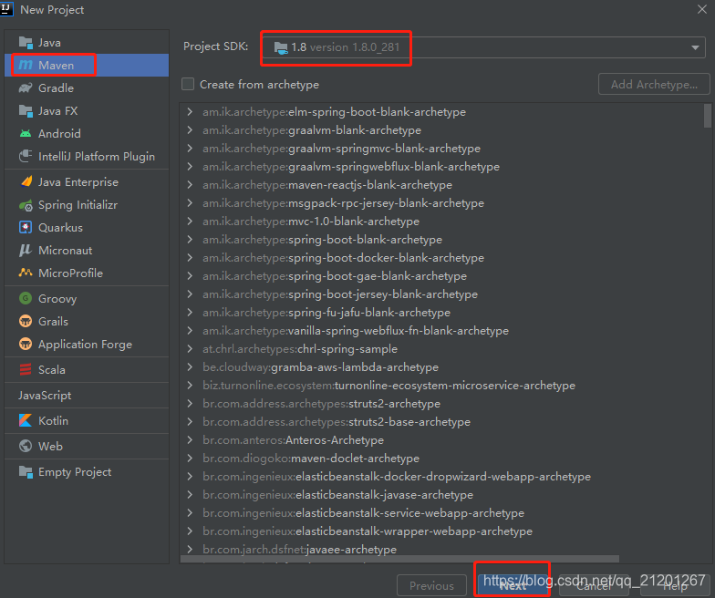Click the Grails icon
This screenshot has height=598, width=715.
click(x=26, y=321)
